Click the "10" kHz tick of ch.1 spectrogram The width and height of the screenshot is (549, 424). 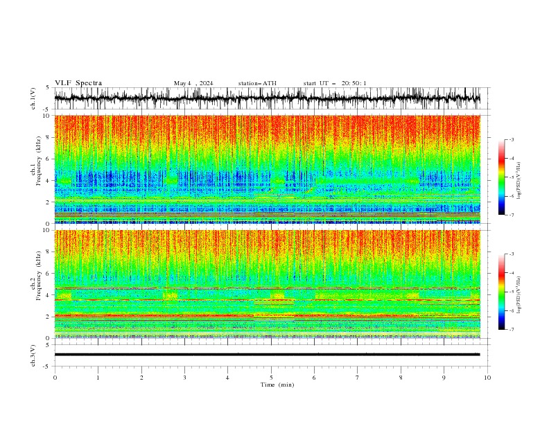(x=48, y=116)
